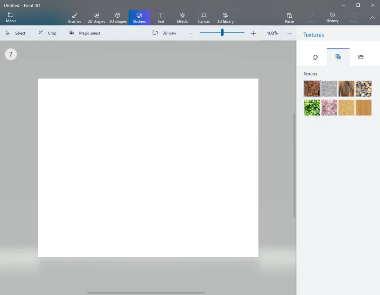The height and width of the screenshot is (295, 380).
Task: Open the see-more toolbar menu with ellipsis
Action: tap(289, 33)
